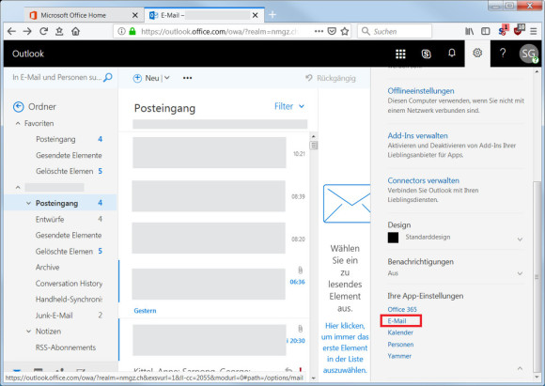The width and height of the screenshot is (545, 386).
Task: Close the Microsoft Office Home tab
Action: tap(135, 15)
